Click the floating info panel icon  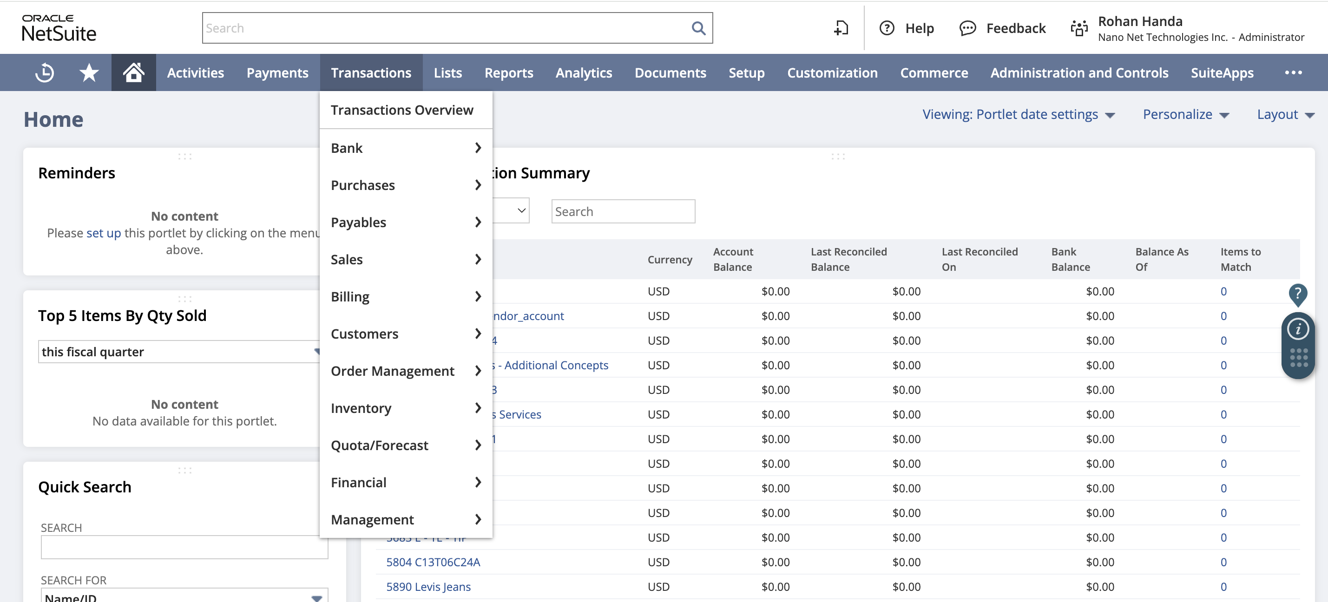[1298, 328]
